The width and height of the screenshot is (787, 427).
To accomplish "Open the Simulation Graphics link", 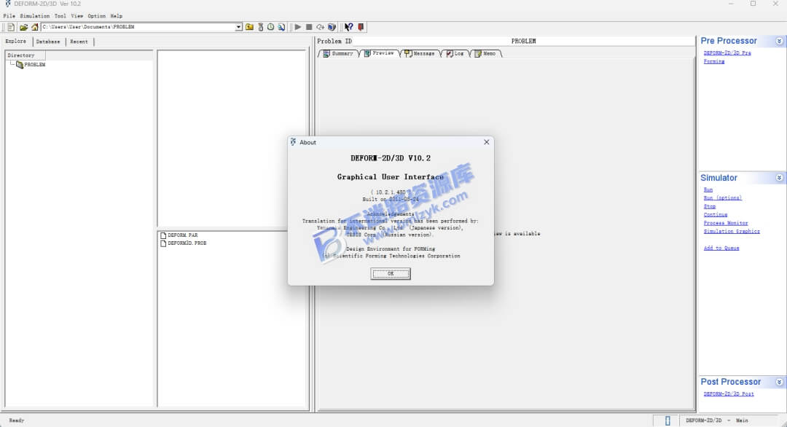I will click(732, 231).
